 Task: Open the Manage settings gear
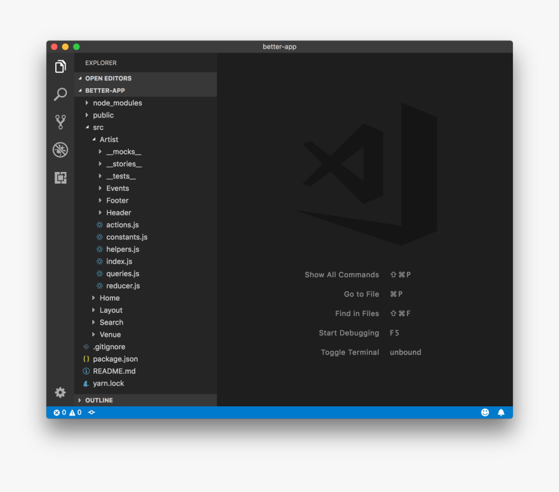click(60, 393)
